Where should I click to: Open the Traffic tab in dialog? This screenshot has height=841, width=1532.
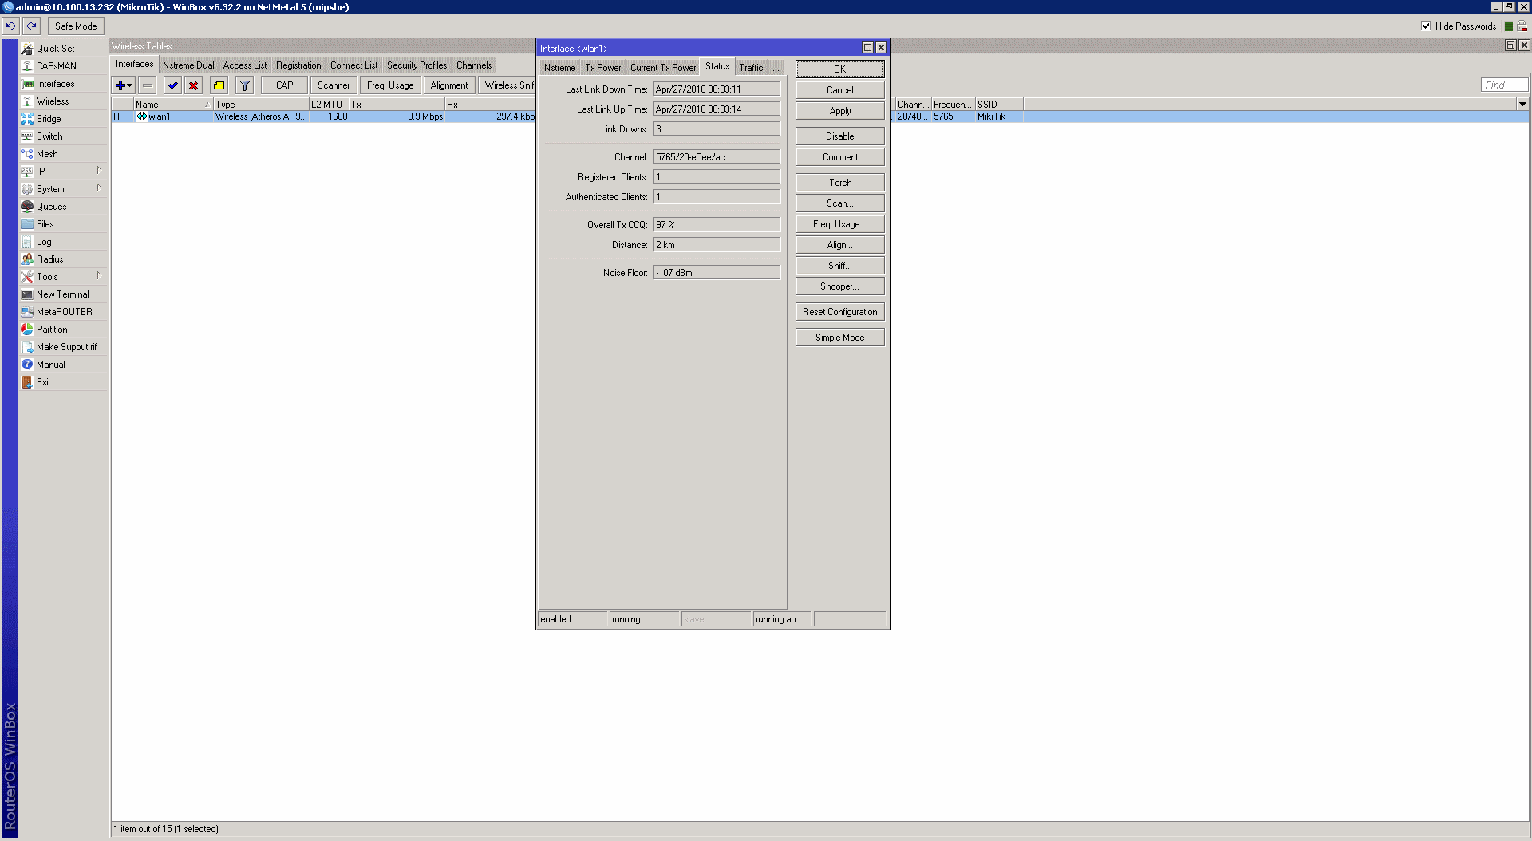click(x=751, y=68)
